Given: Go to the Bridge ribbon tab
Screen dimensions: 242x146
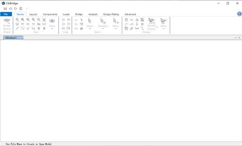Looking at the screenshot, I should tap(79, 14).
